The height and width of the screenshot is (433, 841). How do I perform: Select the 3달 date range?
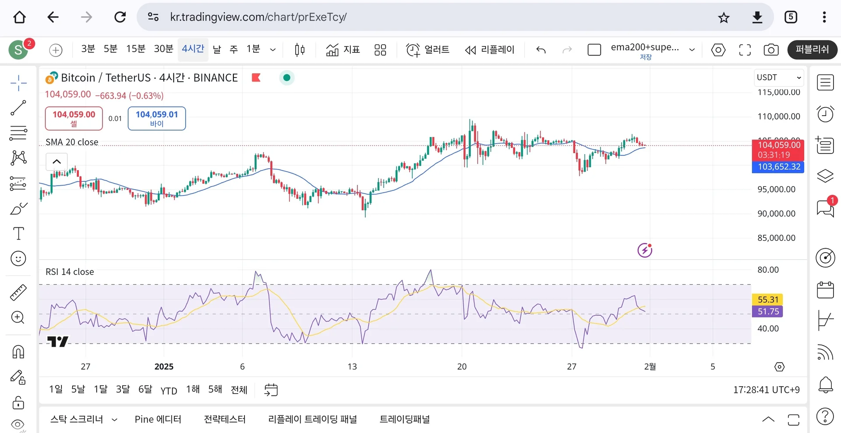click(x=123, y=389)
